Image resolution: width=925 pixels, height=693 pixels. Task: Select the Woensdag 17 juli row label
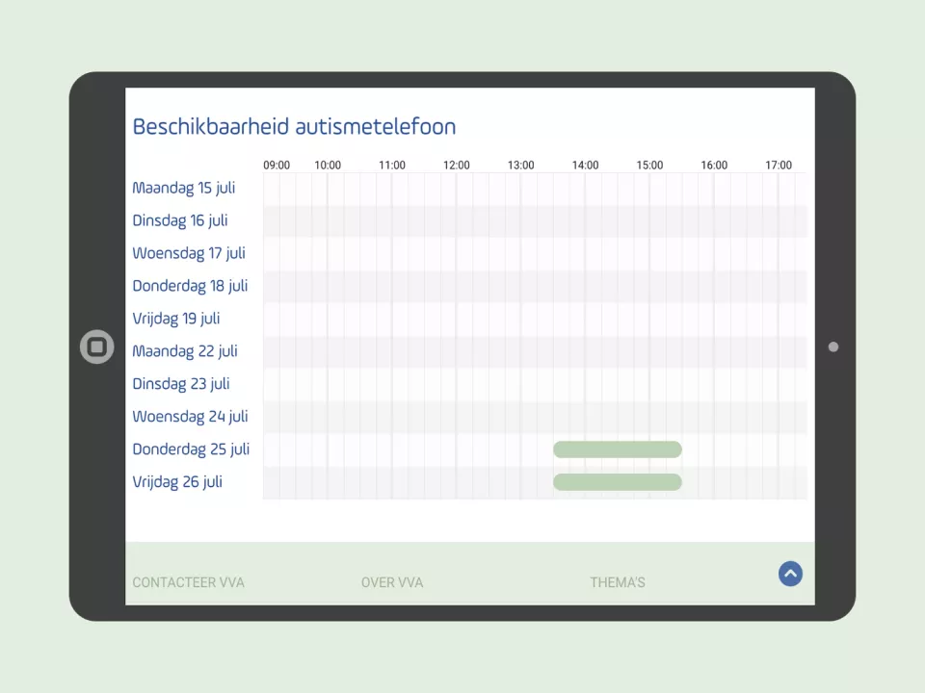(x=189, y=253)
